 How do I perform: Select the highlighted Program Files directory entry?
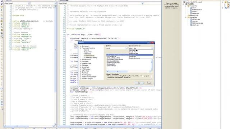(118, 55)
